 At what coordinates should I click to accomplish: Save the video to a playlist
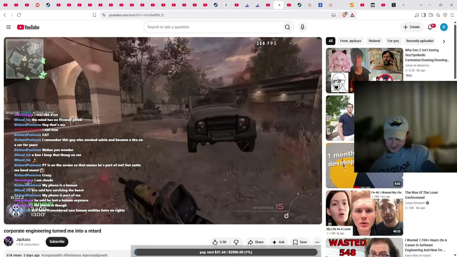pos(300,242)
